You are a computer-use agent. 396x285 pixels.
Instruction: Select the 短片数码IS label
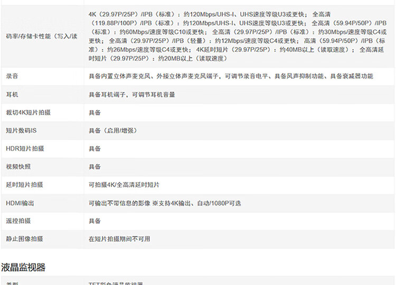click(x=21, y=130)
